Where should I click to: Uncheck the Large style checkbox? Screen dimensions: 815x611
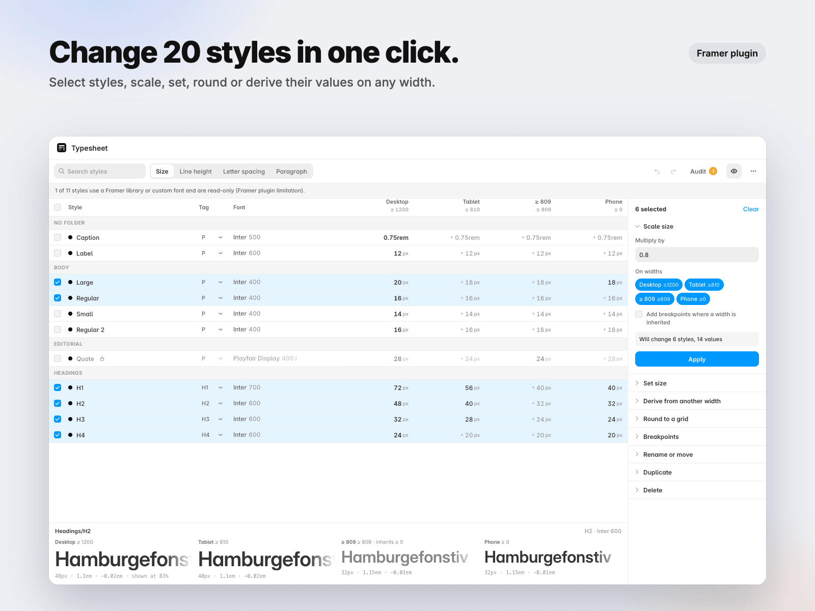coord(58,282)
